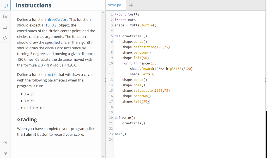The width and height of the screenshot is (267, 158).
Task: Click empty line 18 in the editor
Action: [x=130, y=107]
